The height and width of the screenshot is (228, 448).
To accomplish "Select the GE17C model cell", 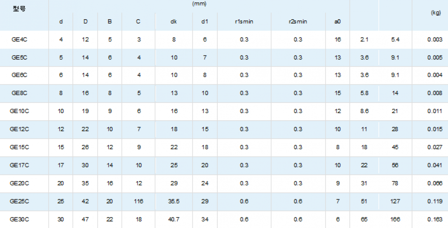I will [20, 165].
